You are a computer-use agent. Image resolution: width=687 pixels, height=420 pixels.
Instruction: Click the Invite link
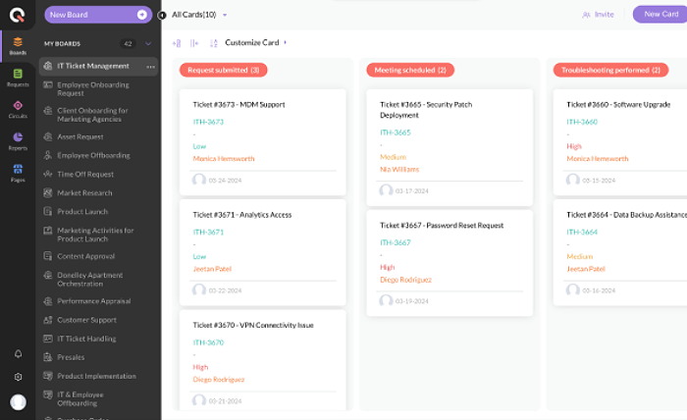coord(598,15)
